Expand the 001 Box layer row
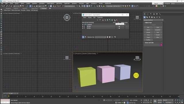This screenshot has height=104, width=184. [83, 26]
